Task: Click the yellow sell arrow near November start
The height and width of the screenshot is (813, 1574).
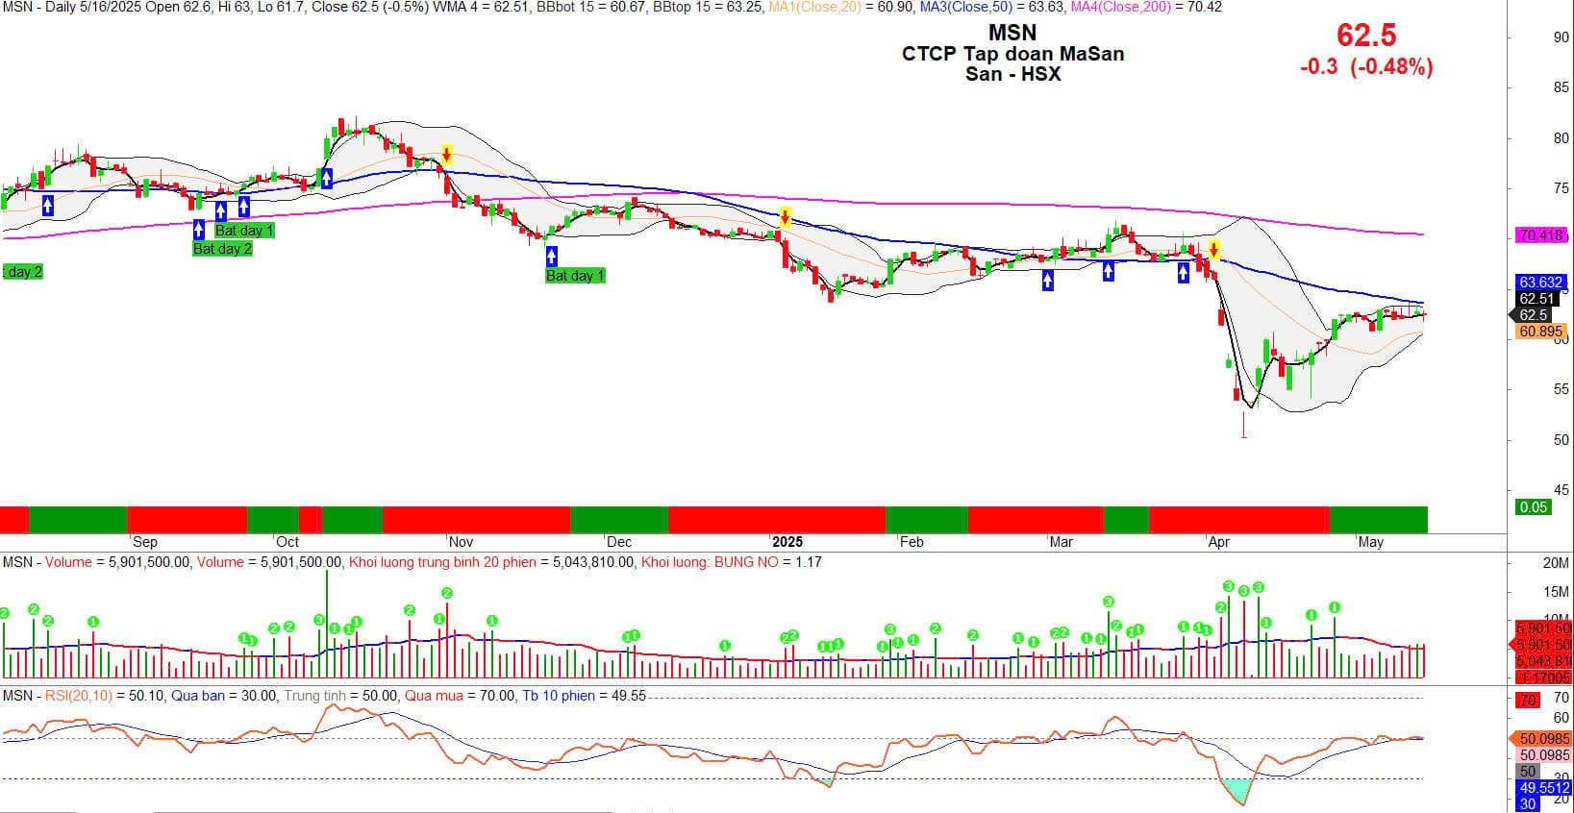Action: (447, 155)
